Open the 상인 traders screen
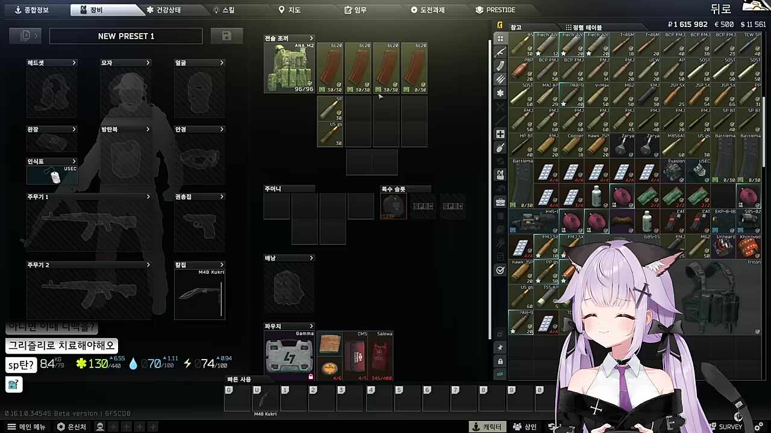This screenshot has width=771, height=433. pos(525,427)
